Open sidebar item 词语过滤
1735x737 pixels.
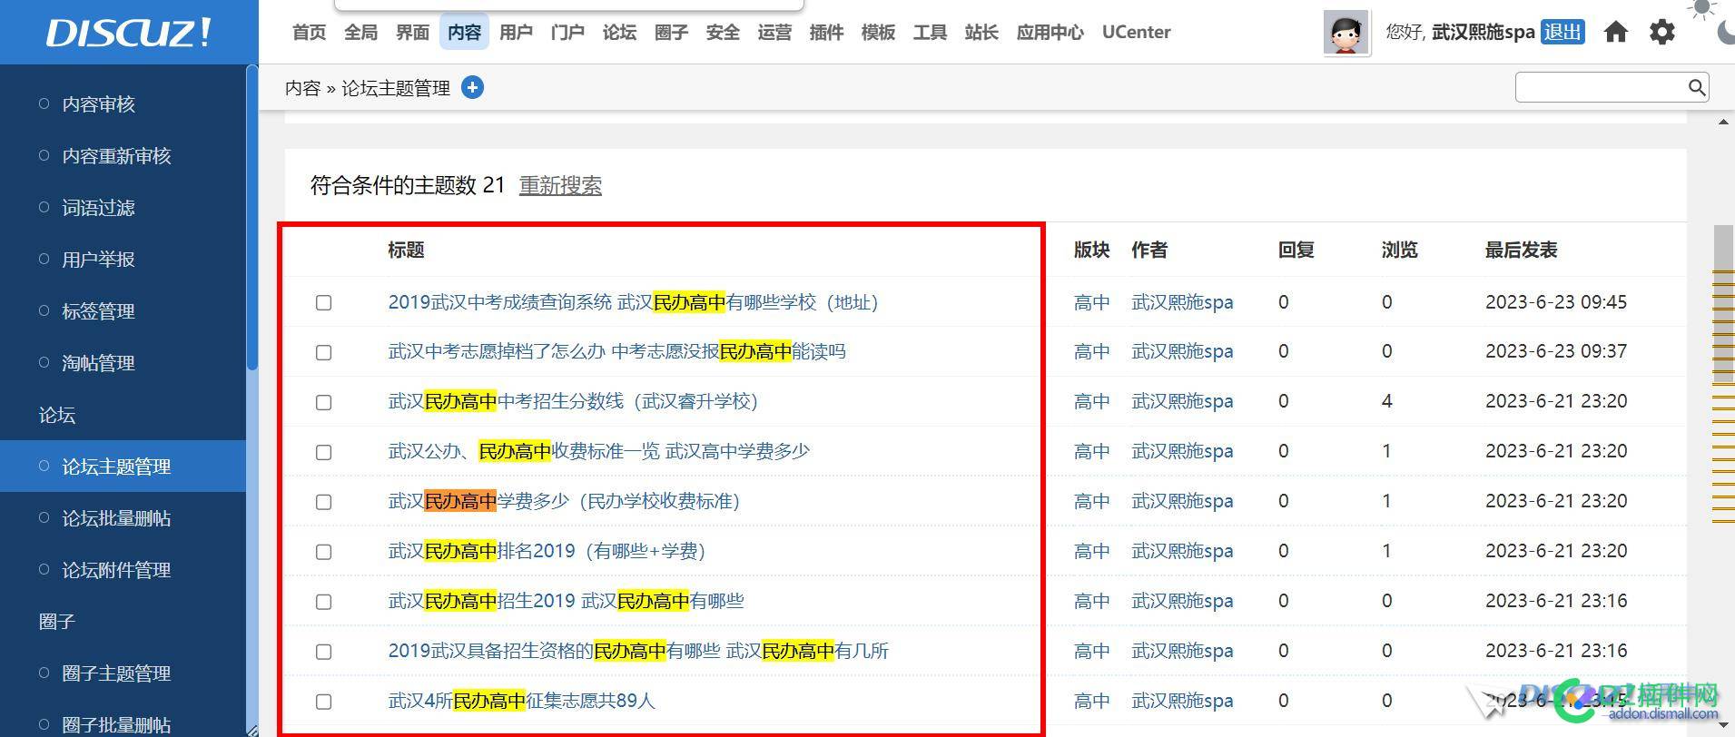98,208
